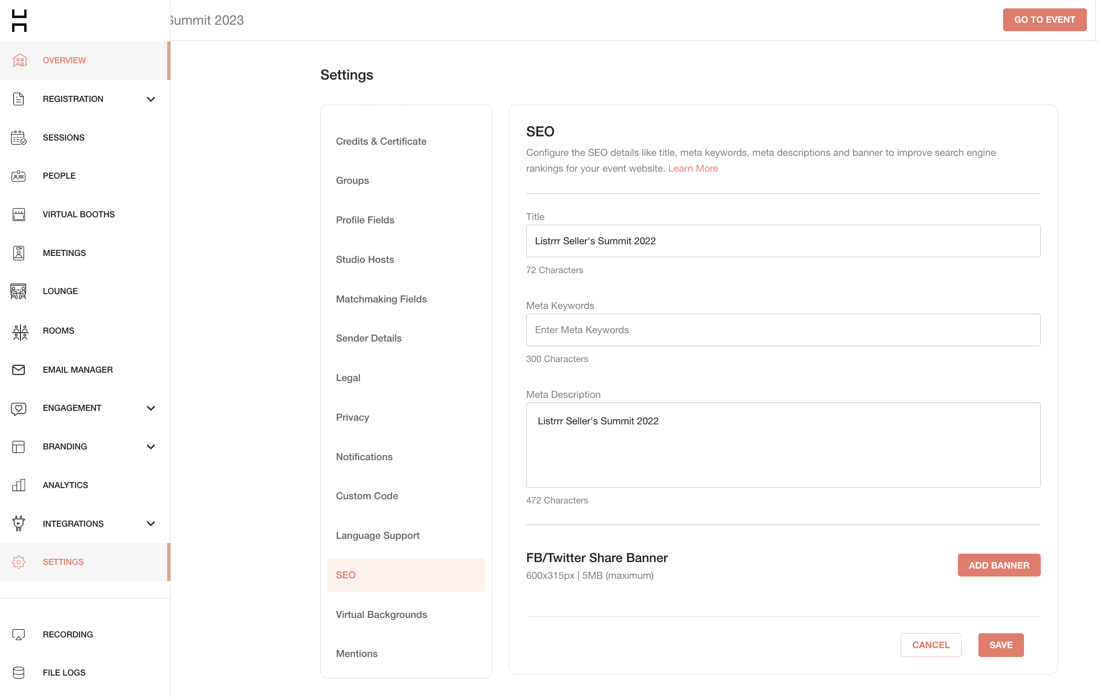Select Credits & Certificate settings tab
1099x697 pixels.
[x=406, y=141]
